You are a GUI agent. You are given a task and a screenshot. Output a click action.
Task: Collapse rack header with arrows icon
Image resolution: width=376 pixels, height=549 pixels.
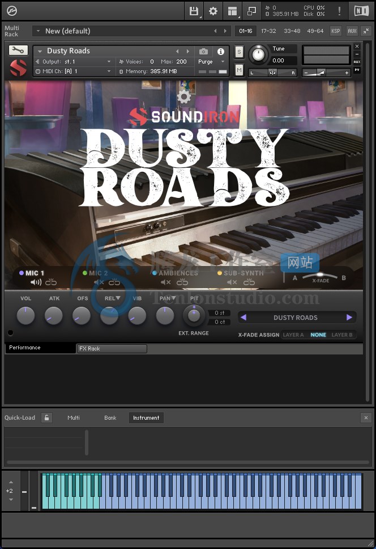click(366, 31)
